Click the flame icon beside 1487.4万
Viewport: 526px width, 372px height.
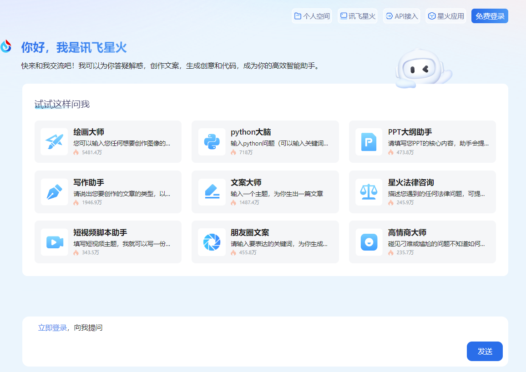click(x=233, y=203)
